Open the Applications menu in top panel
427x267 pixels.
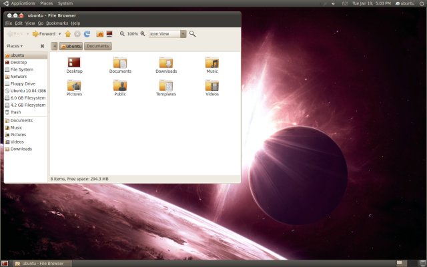tap(23, 3)
